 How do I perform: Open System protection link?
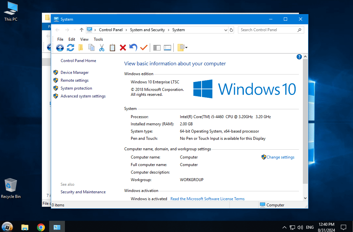tap(76, 88)
